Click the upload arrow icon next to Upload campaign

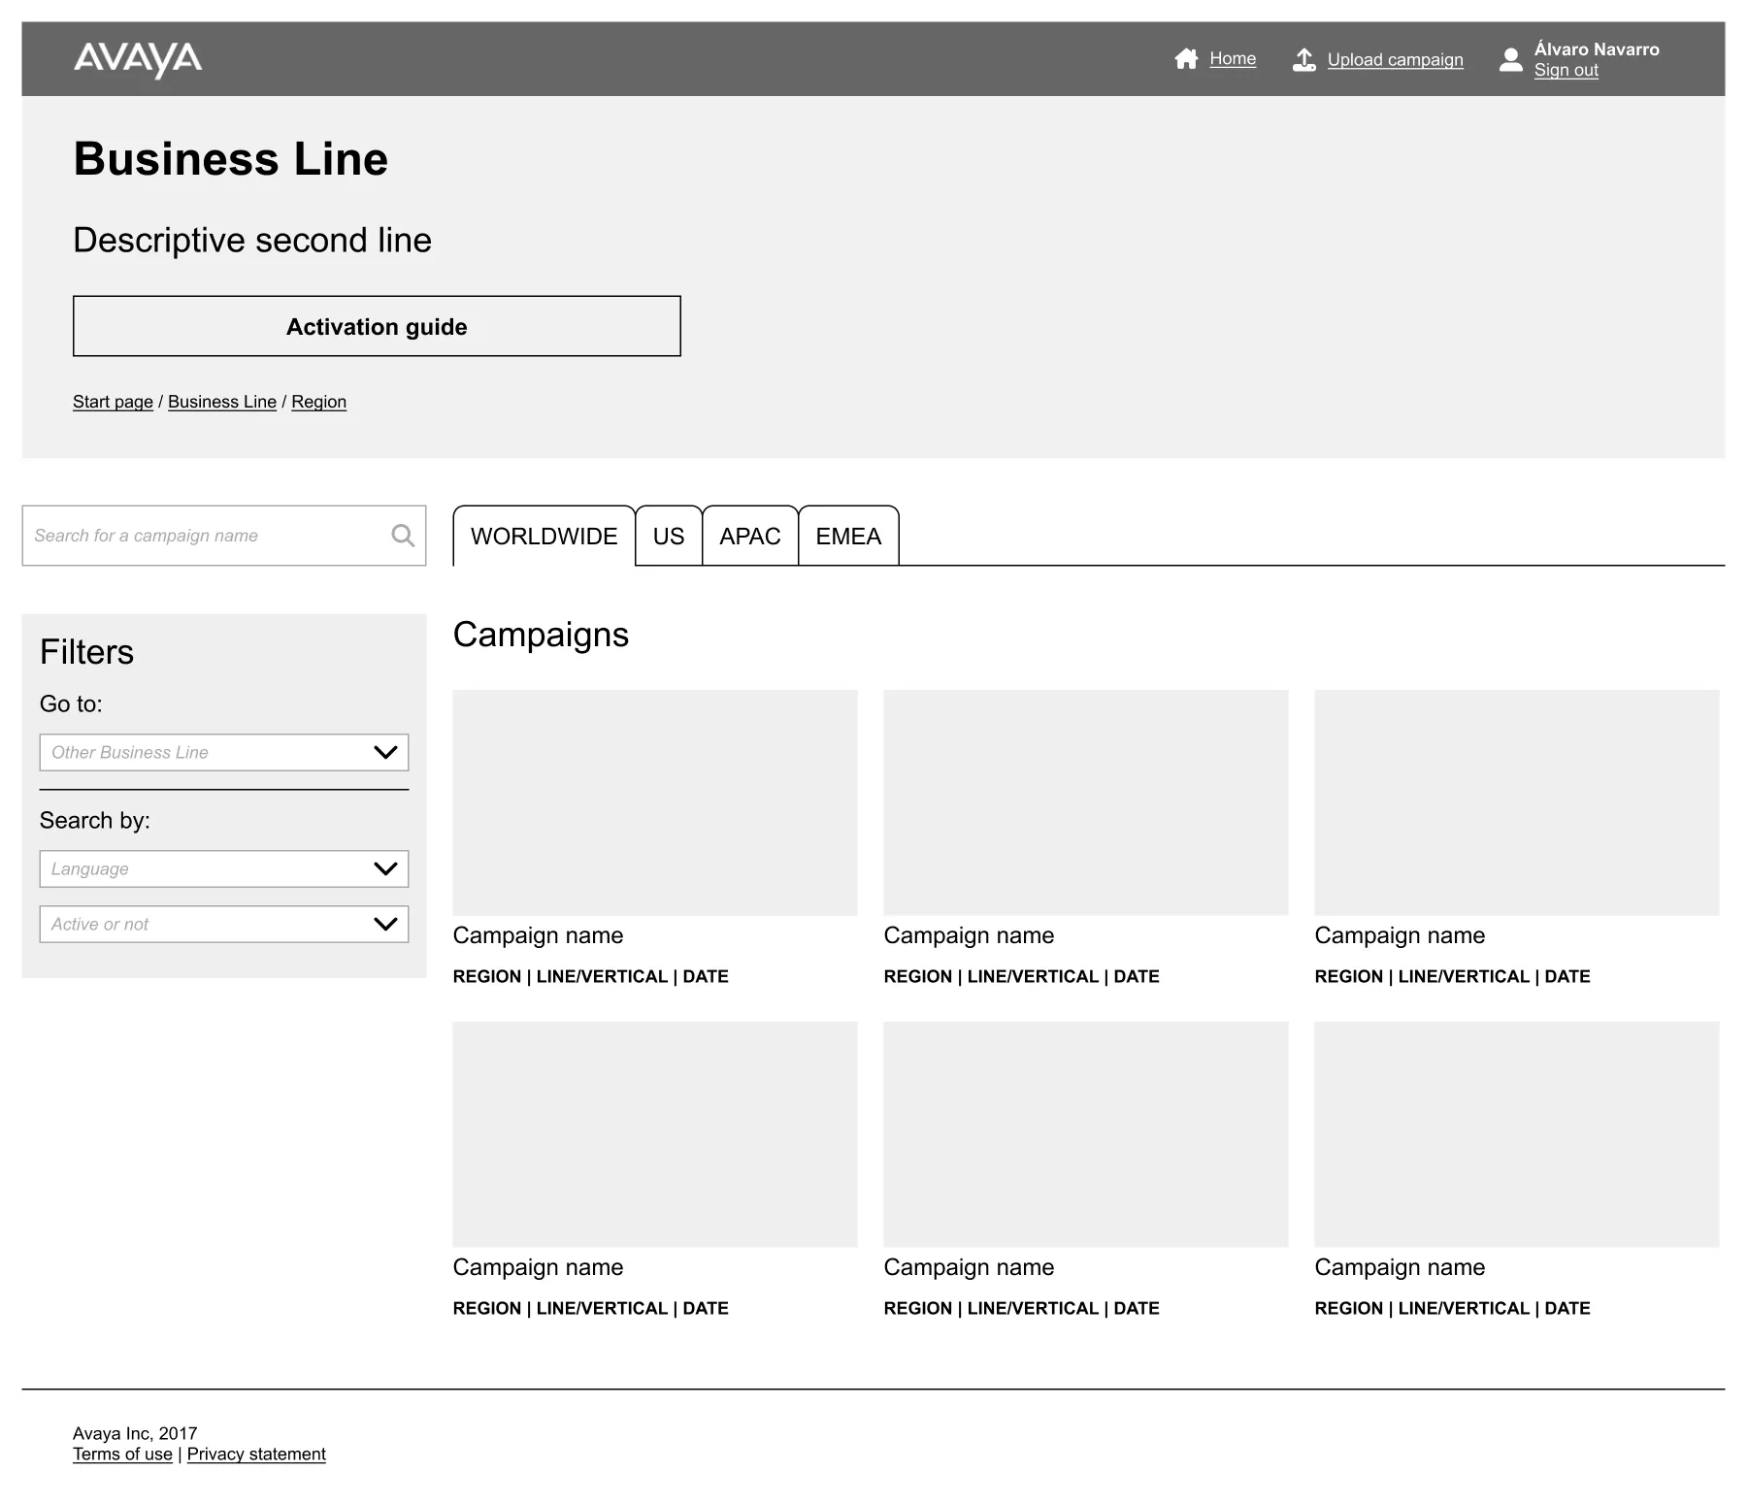pyautogui.click(x=1303, y=58)
